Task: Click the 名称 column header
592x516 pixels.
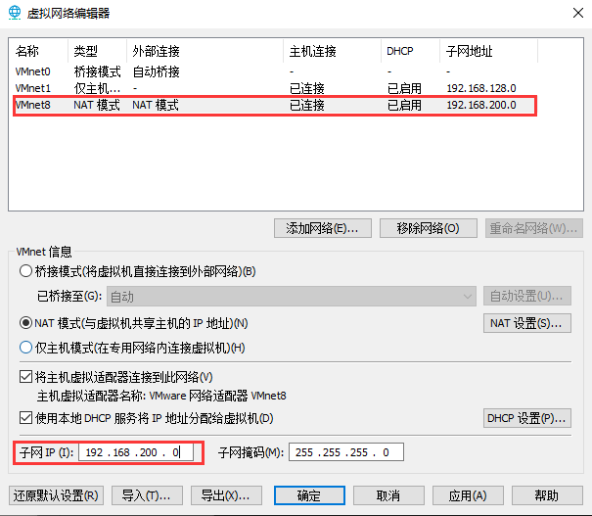Action: pyautogui.click(x=27, y=51)
